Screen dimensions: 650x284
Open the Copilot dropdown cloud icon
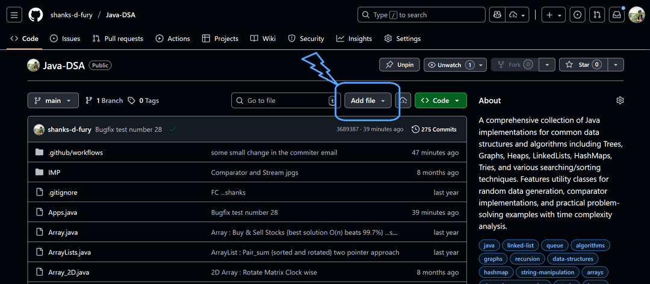pyautogui.click(x=517, y=15)
